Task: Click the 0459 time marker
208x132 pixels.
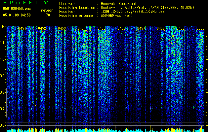Action: click(x=181, y=28)
